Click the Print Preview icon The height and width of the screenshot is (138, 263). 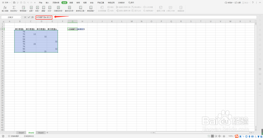coord(24,3)
